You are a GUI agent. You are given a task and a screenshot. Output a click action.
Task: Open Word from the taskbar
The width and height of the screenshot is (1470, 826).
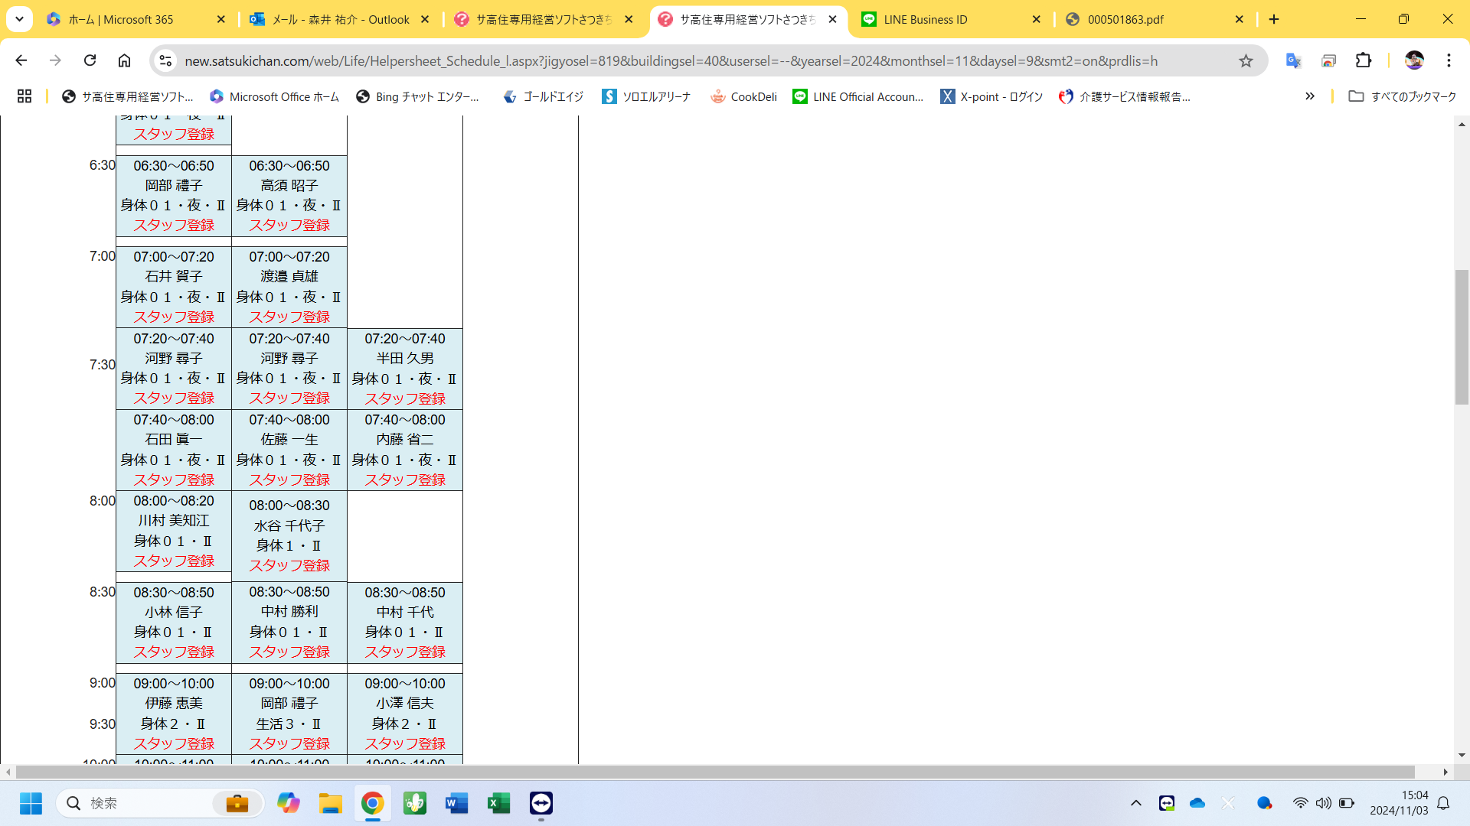tap(456, 803)
